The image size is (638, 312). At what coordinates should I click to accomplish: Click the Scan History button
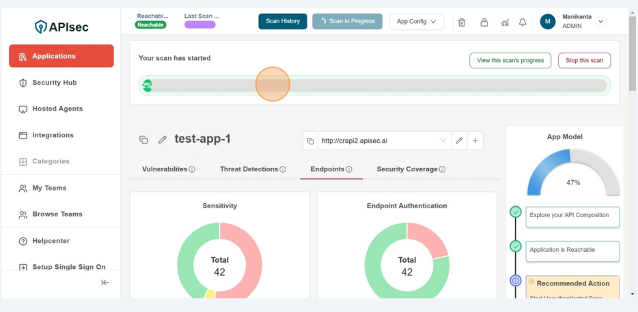point(282,21)
